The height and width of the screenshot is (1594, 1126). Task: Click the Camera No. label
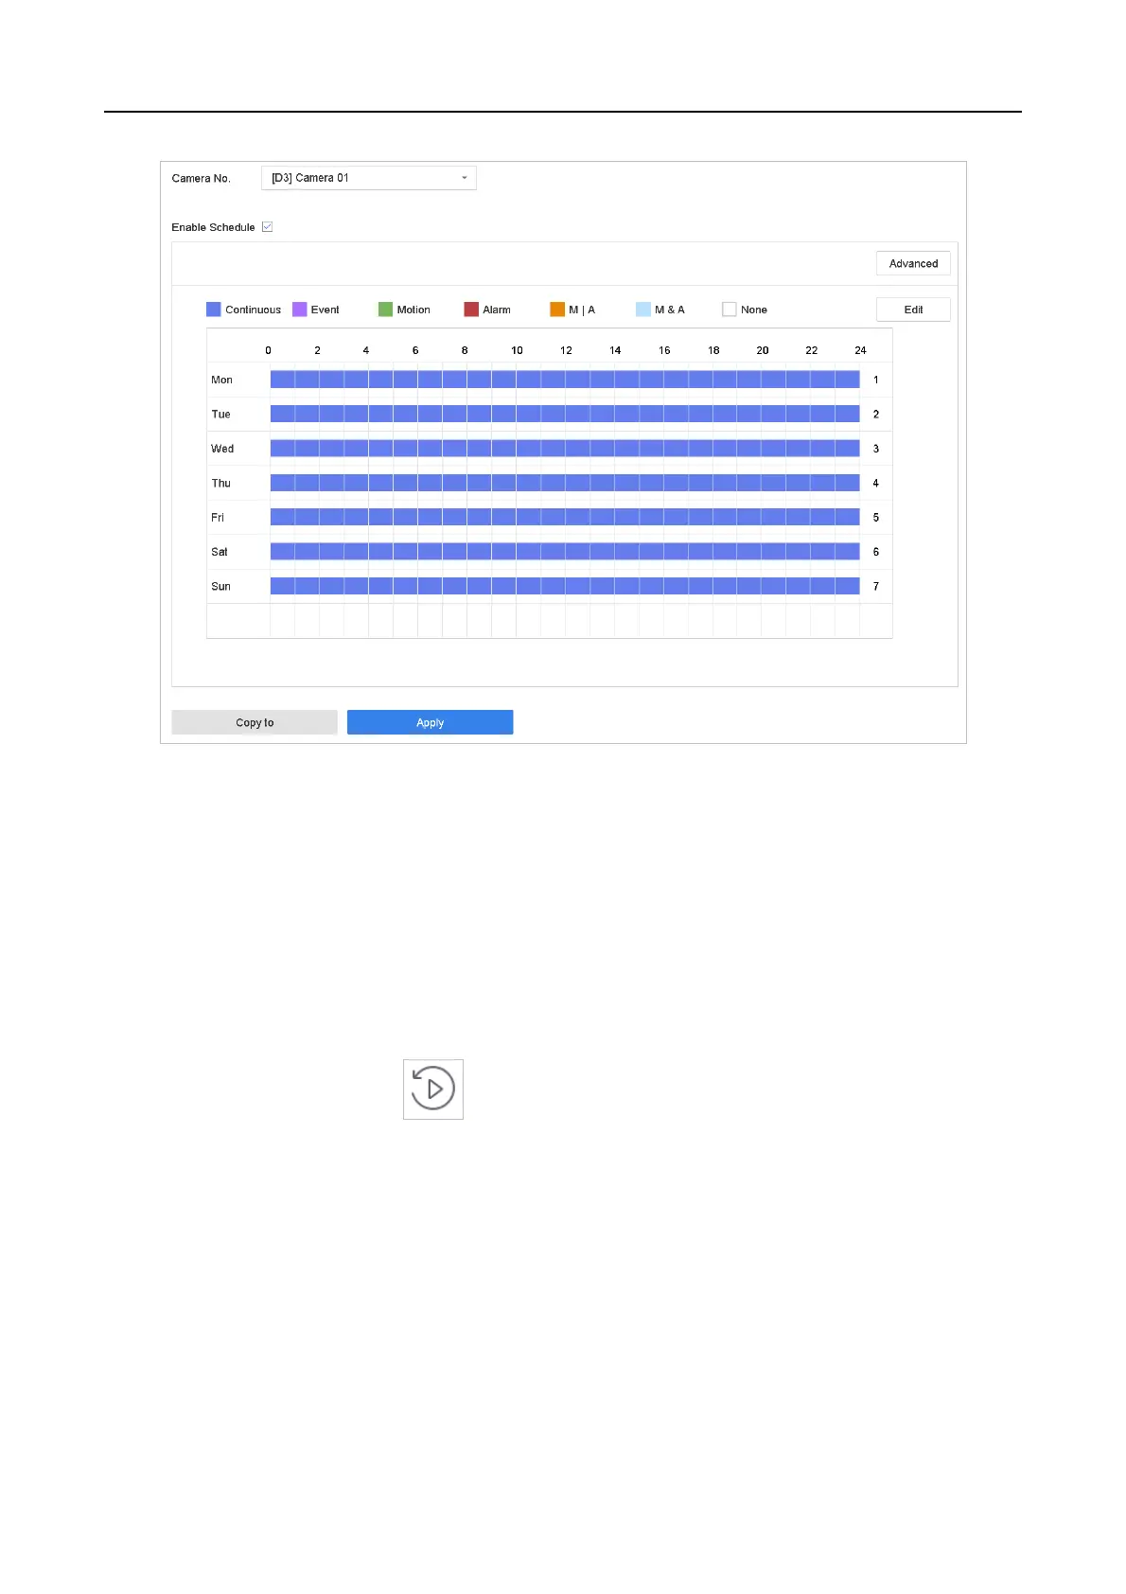(x=201, y=178)
